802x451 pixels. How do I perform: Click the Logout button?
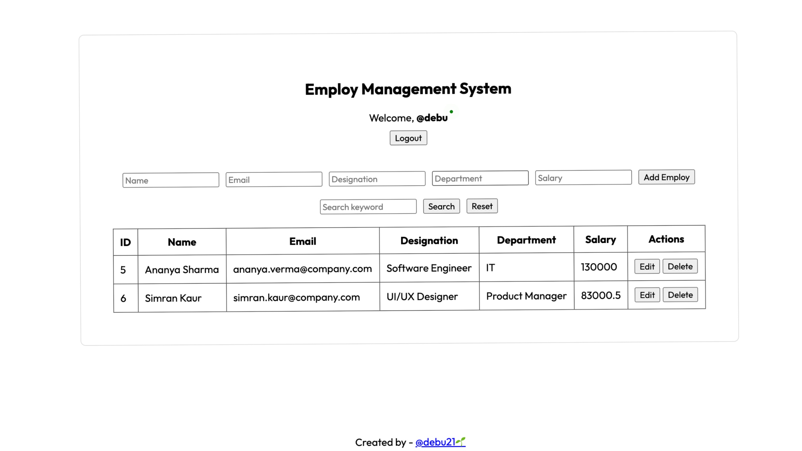(408, 138)
